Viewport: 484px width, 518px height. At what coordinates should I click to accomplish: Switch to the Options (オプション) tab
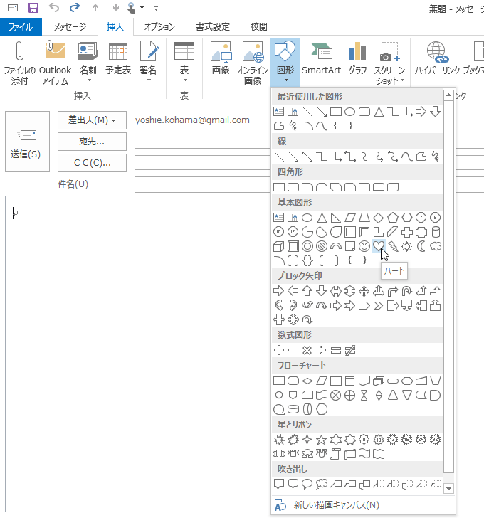pyautogui.click(x=159, y=26)
